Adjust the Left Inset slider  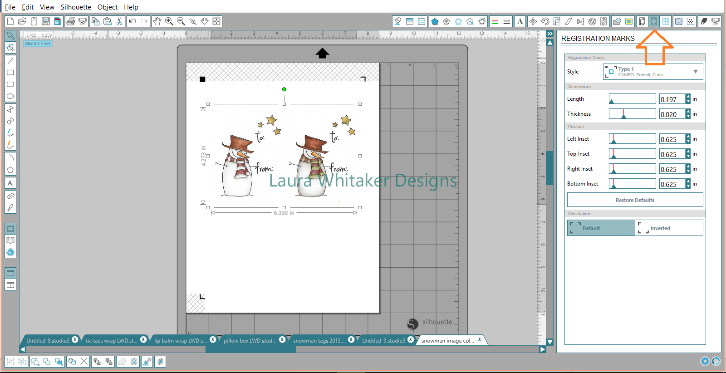(x=632, y=139)
